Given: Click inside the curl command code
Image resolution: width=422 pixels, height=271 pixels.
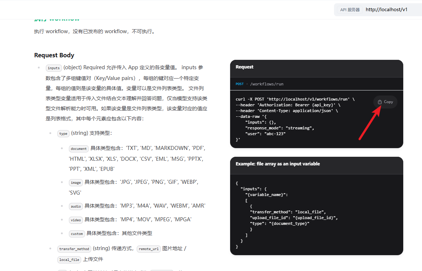Looking at the screenshot, I should tap(289, 116).
